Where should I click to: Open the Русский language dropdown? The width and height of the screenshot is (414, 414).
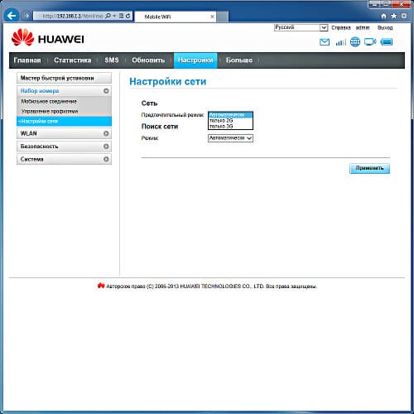click(301, 27)
